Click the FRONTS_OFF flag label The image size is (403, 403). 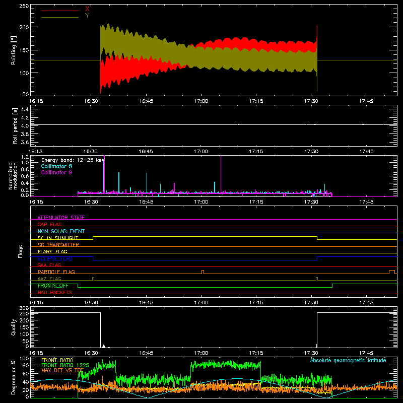click(x=53, y=286)
